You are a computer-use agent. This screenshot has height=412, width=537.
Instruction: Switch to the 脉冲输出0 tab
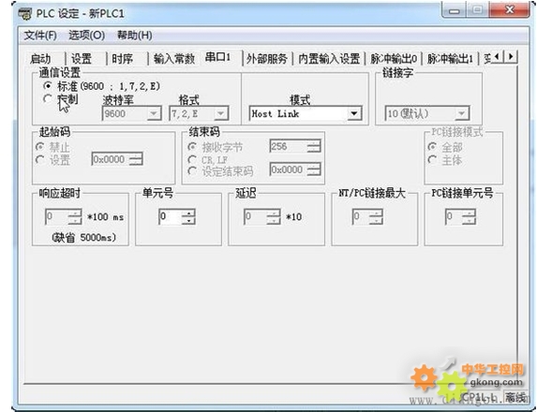point(394,58)
